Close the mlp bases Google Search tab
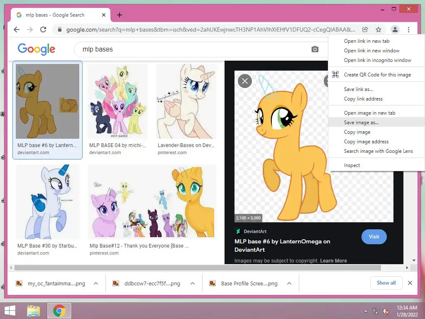425x319 pixels. tap(103, 15)
